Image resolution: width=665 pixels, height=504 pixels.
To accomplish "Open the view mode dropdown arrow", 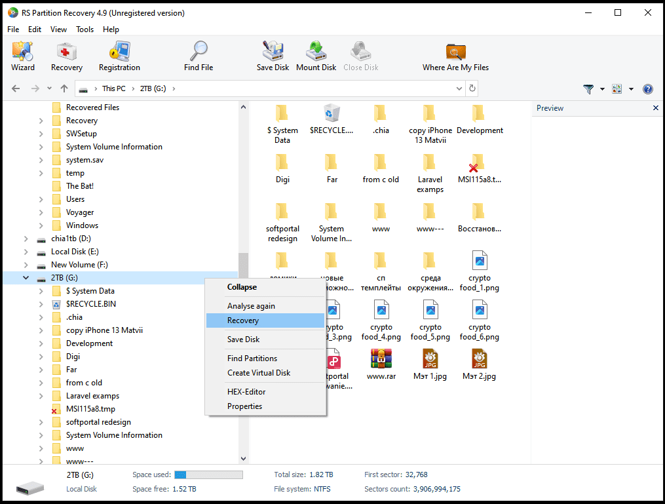I will click(631, 89).
